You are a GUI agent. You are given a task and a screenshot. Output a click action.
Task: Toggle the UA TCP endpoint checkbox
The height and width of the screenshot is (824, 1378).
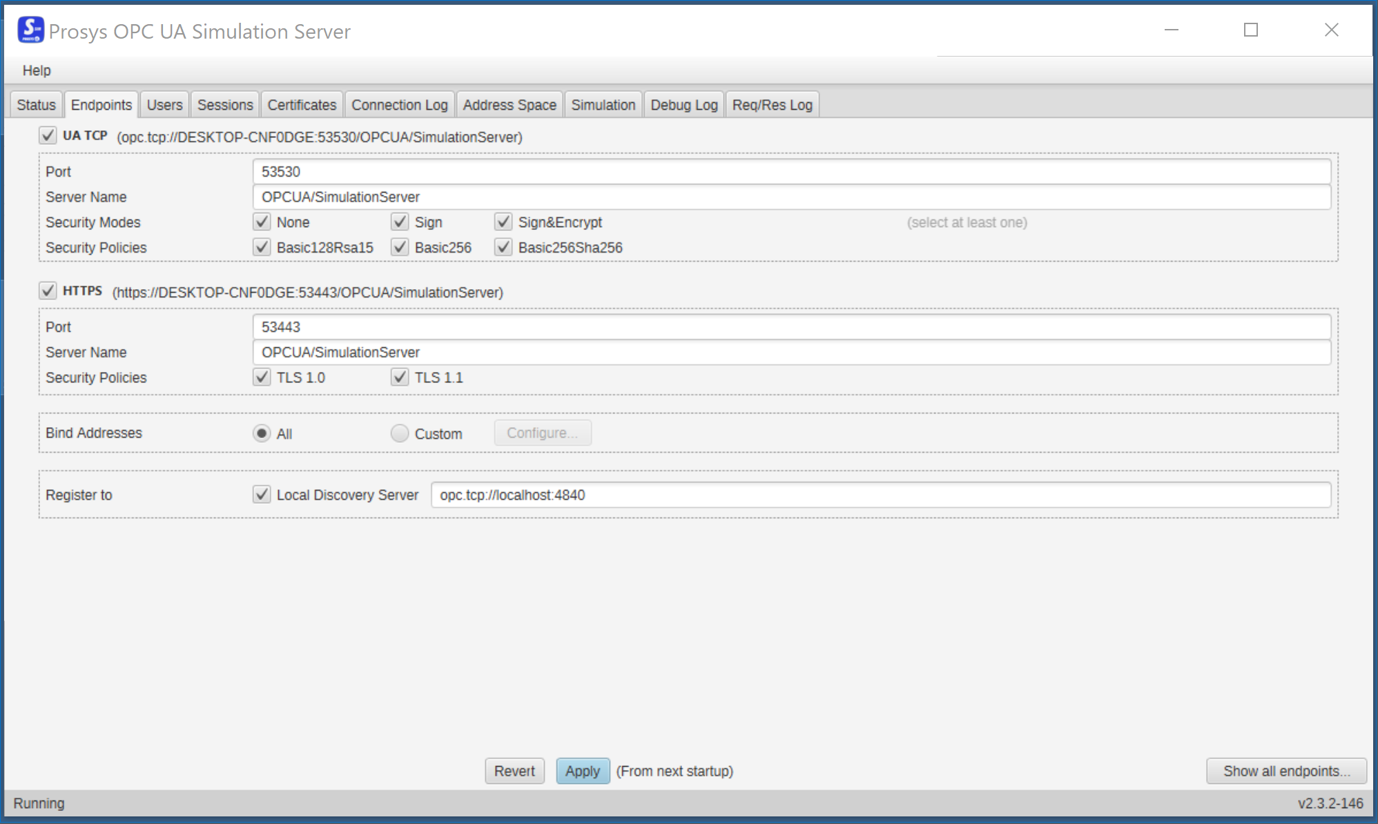[x=47, y=135]
